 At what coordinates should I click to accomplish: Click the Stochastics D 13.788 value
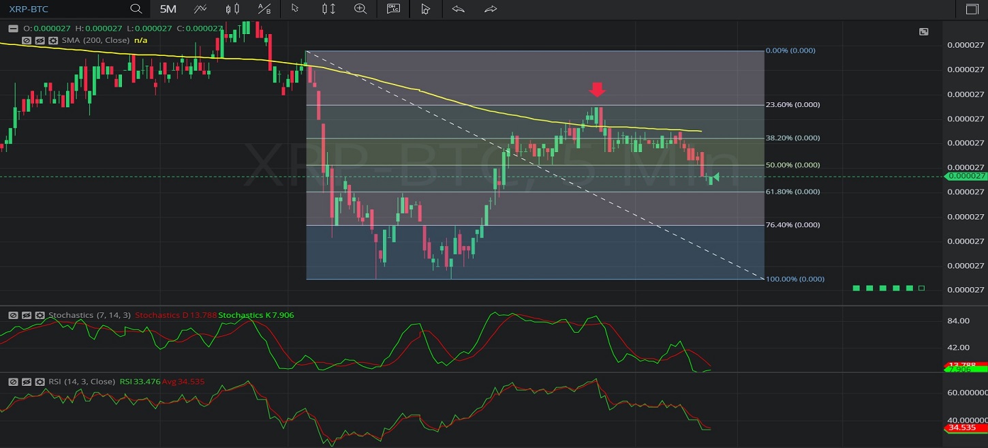[176, 315]
